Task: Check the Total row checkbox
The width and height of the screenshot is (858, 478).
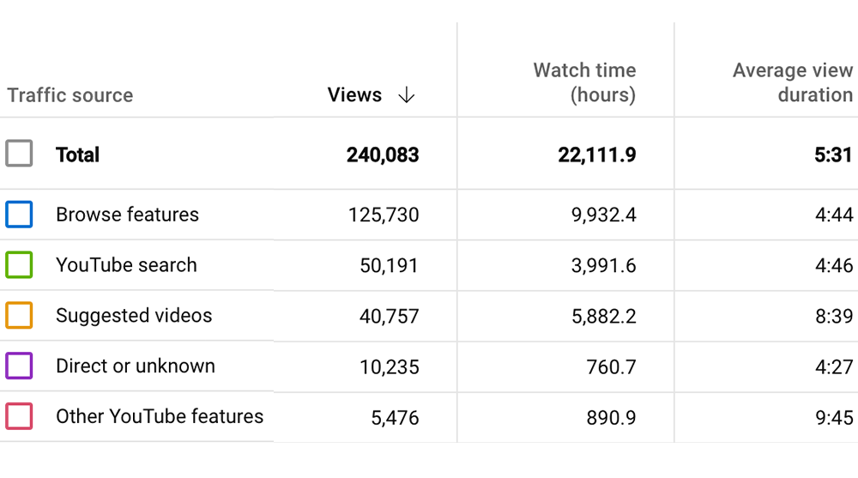Action: pos(19,154)
